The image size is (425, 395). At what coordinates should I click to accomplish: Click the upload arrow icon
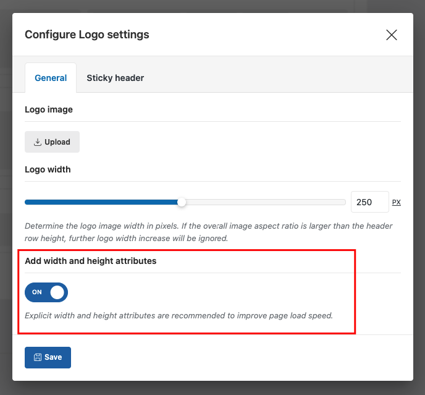coord(38,142)
